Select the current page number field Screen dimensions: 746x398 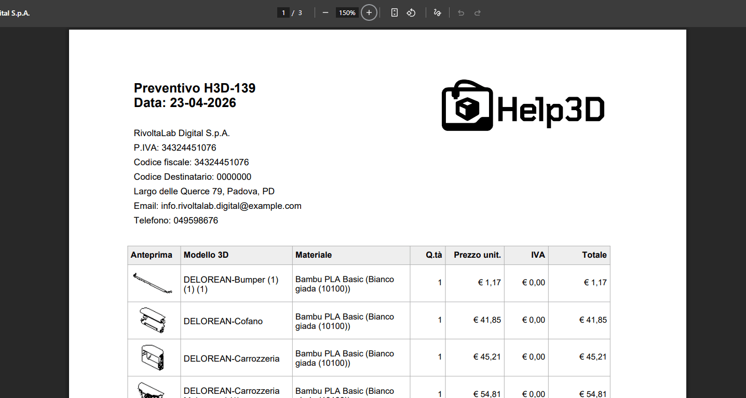pyautogui.click(x=283, y=12)
